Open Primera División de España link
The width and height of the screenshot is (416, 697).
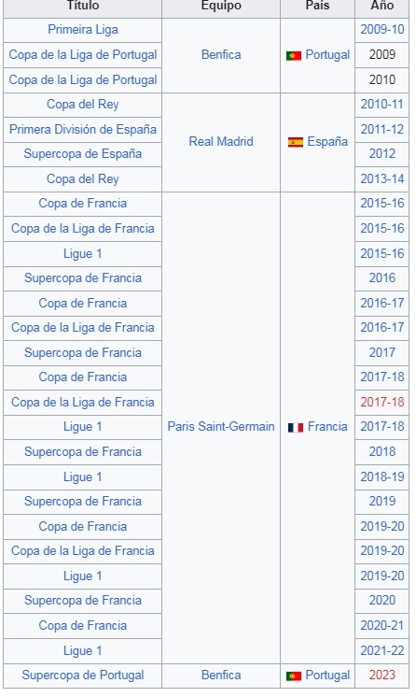pos(83,130)
